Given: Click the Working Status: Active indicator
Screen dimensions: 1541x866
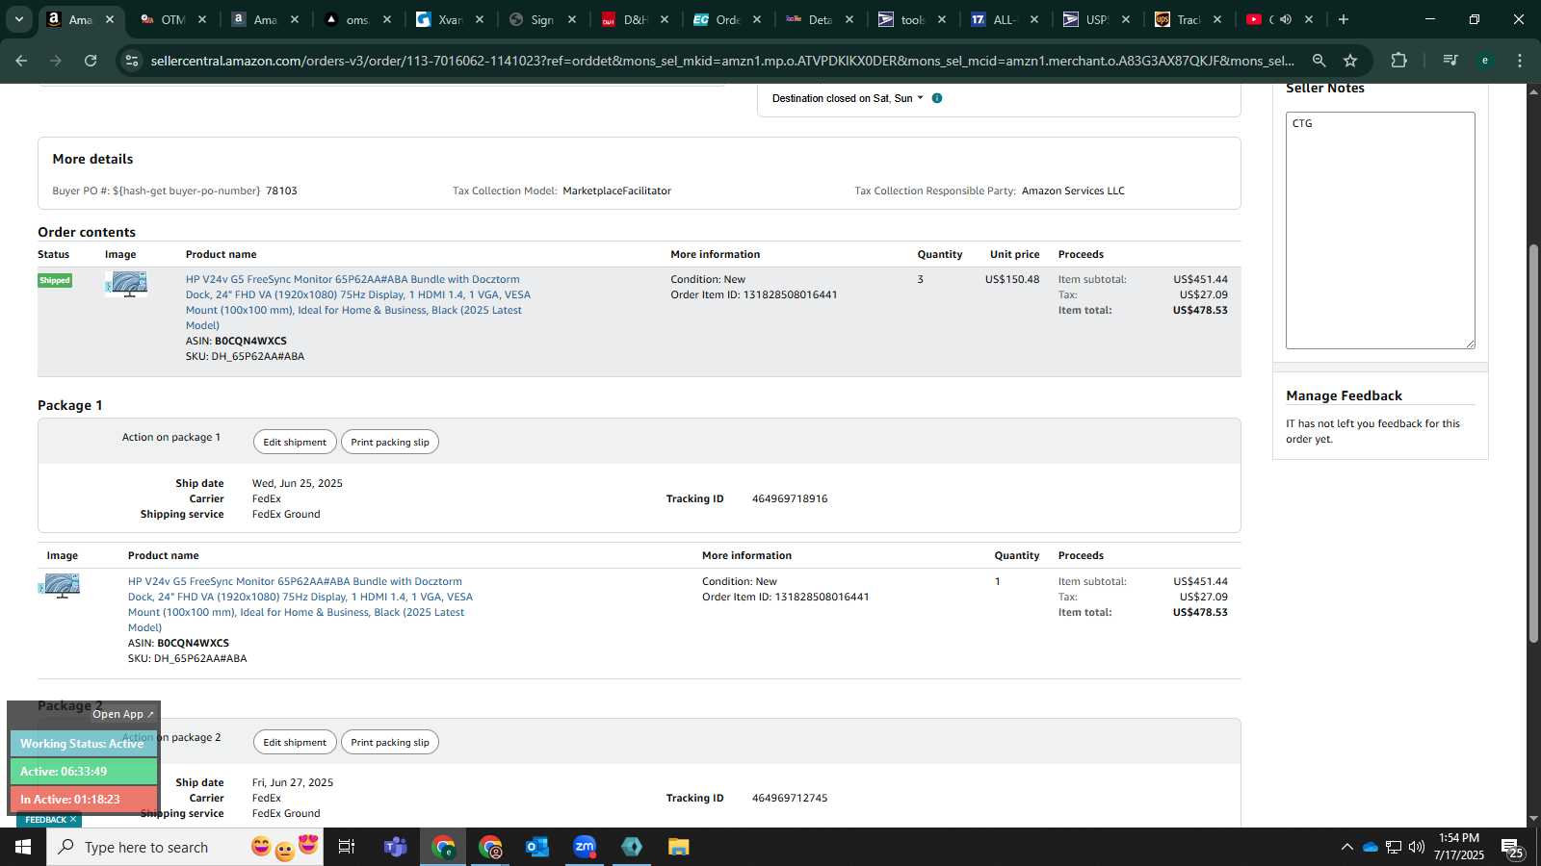Looking at the screenshot, I should click(83, 744).
